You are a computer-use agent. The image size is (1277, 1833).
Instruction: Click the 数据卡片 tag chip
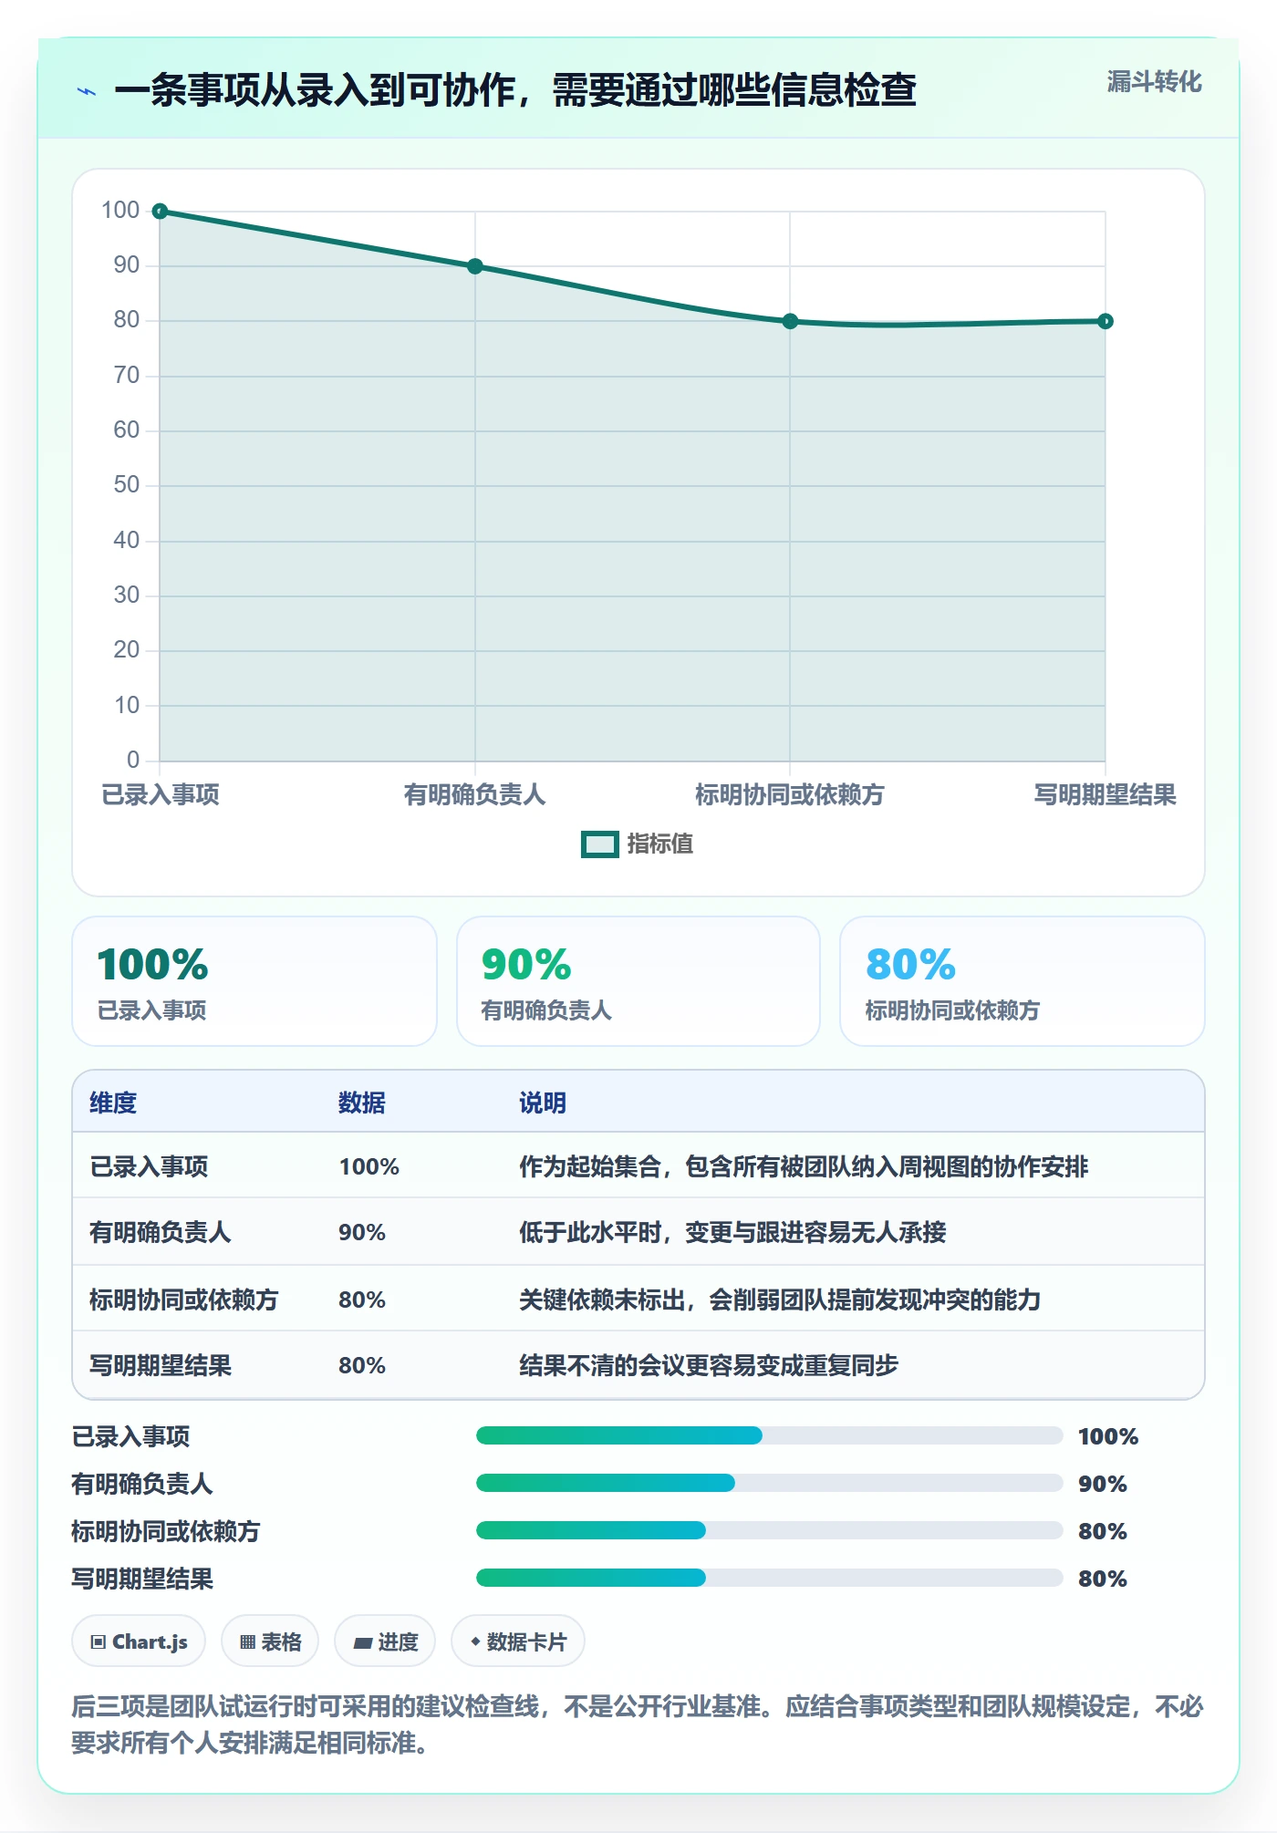[x=518, y=1641]
